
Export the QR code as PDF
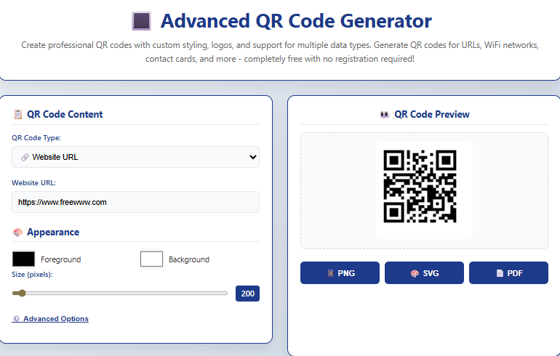tap(508, 273)
